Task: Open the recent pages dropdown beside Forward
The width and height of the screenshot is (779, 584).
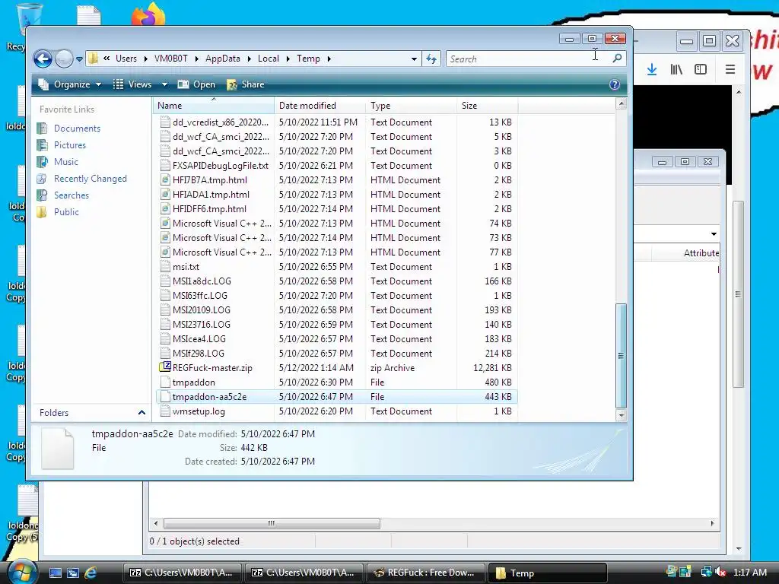Action: (x=79, y=59)
